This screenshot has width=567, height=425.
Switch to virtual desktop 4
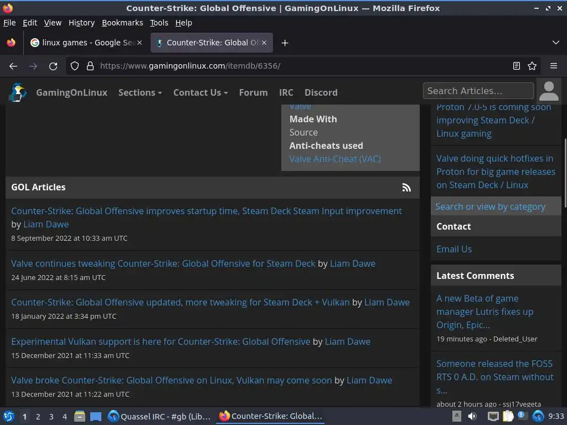pyautogui.click(x=65, y=417)
